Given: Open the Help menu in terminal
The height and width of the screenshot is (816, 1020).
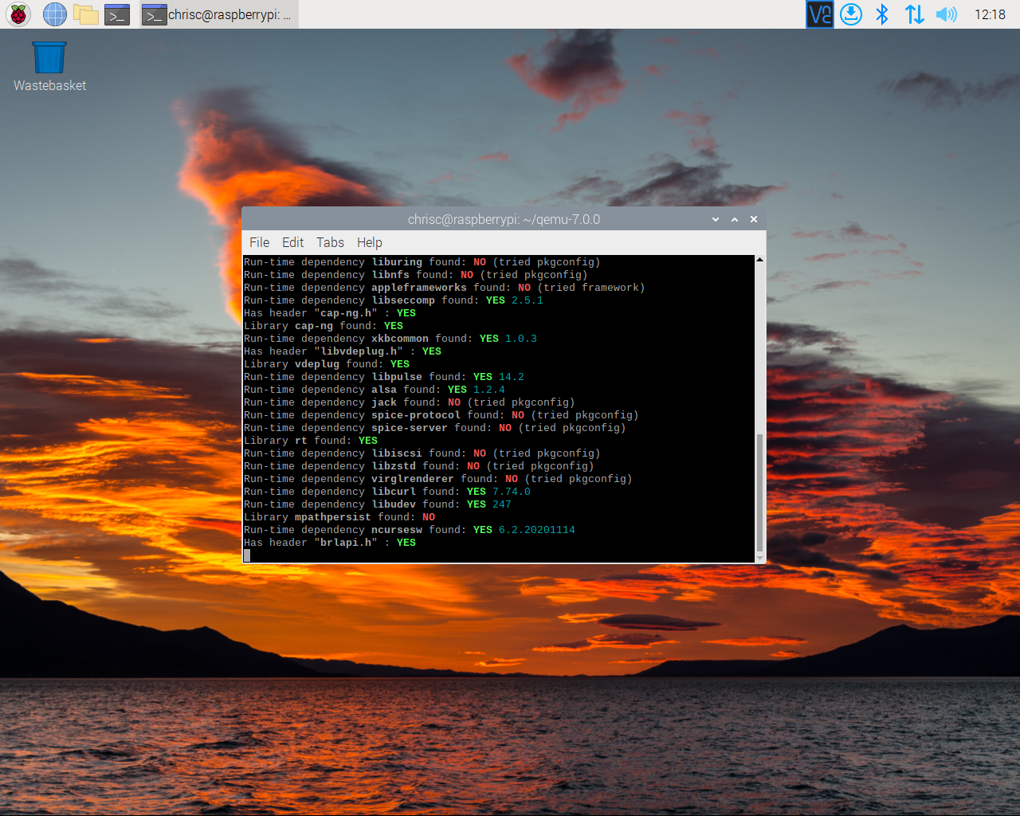Looking at the screenshot, I should 369,242.
